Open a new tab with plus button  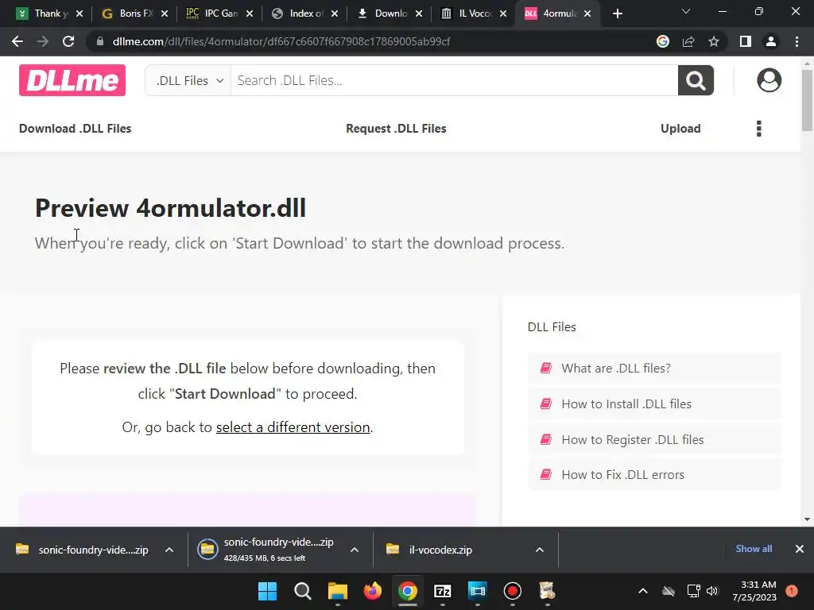coord(617,14)
